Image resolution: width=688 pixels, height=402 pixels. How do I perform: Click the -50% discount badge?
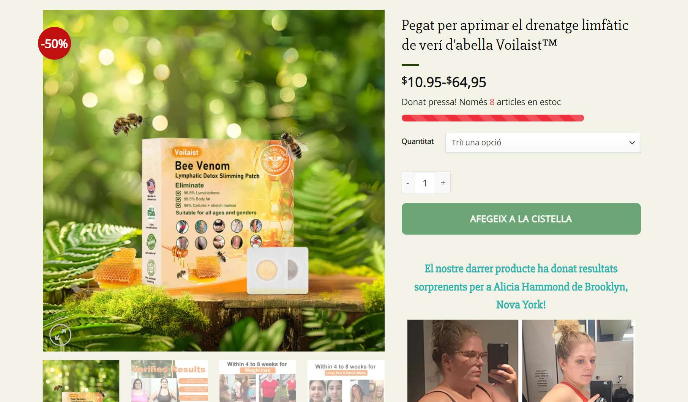tap(54, 44)
